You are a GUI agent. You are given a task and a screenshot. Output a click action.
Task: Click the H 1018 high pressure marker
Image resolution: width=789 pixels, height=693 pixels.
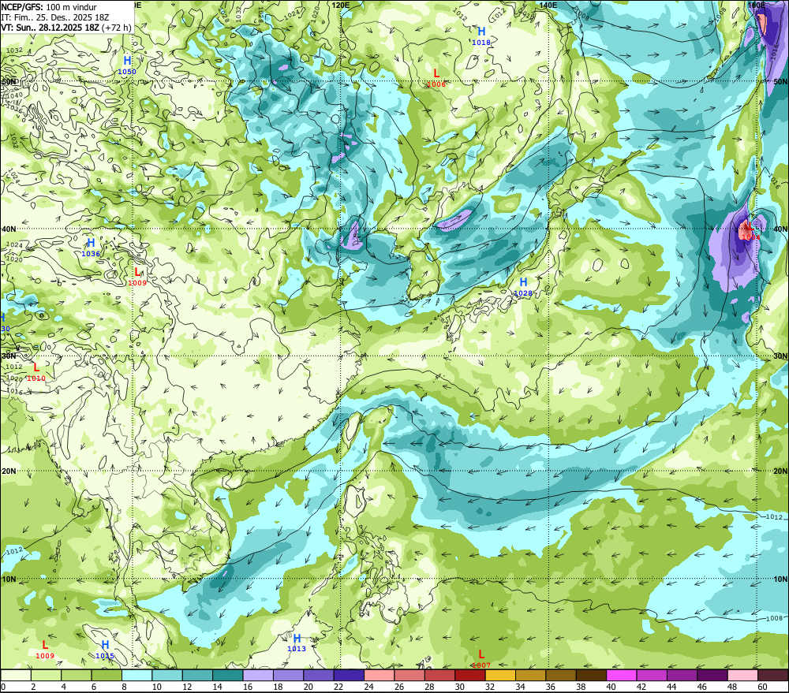481,36
